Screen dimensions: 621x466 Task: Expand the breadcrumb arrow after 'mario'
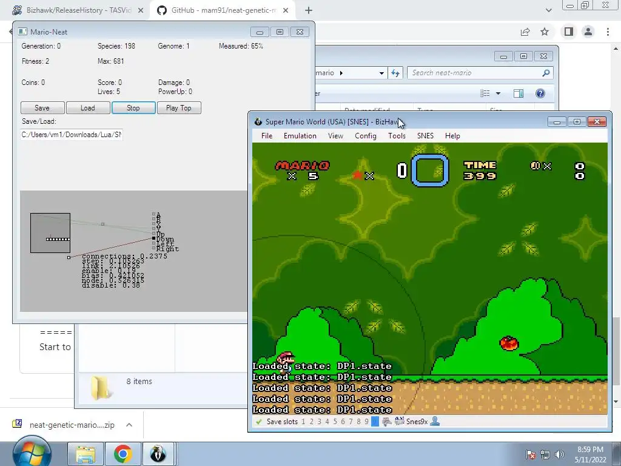pyautogui.click(x=341, y=73)
